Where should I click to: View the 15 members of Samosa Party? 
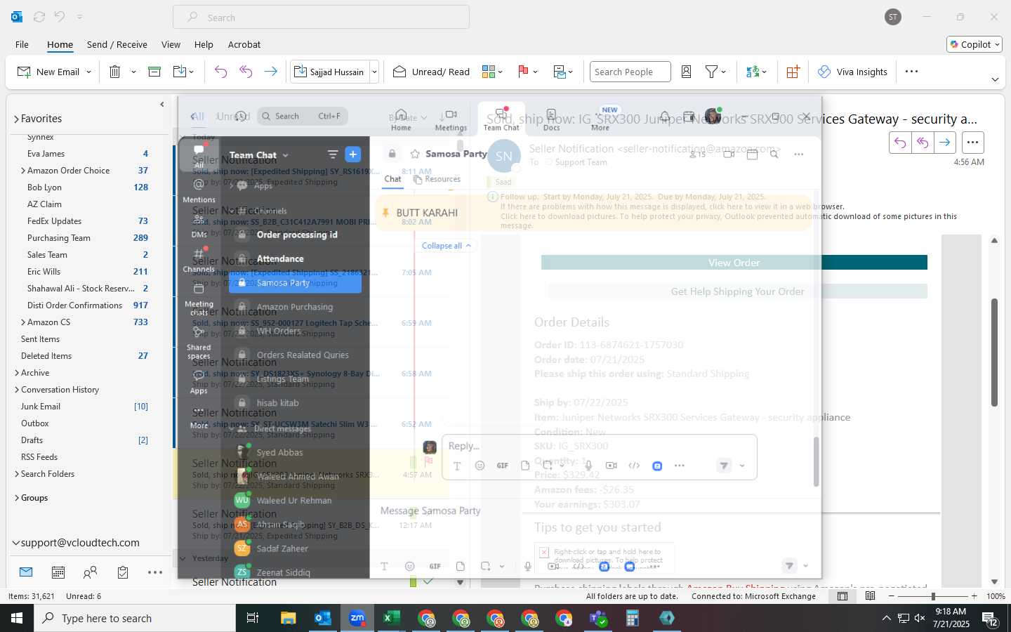click(697, 154)
